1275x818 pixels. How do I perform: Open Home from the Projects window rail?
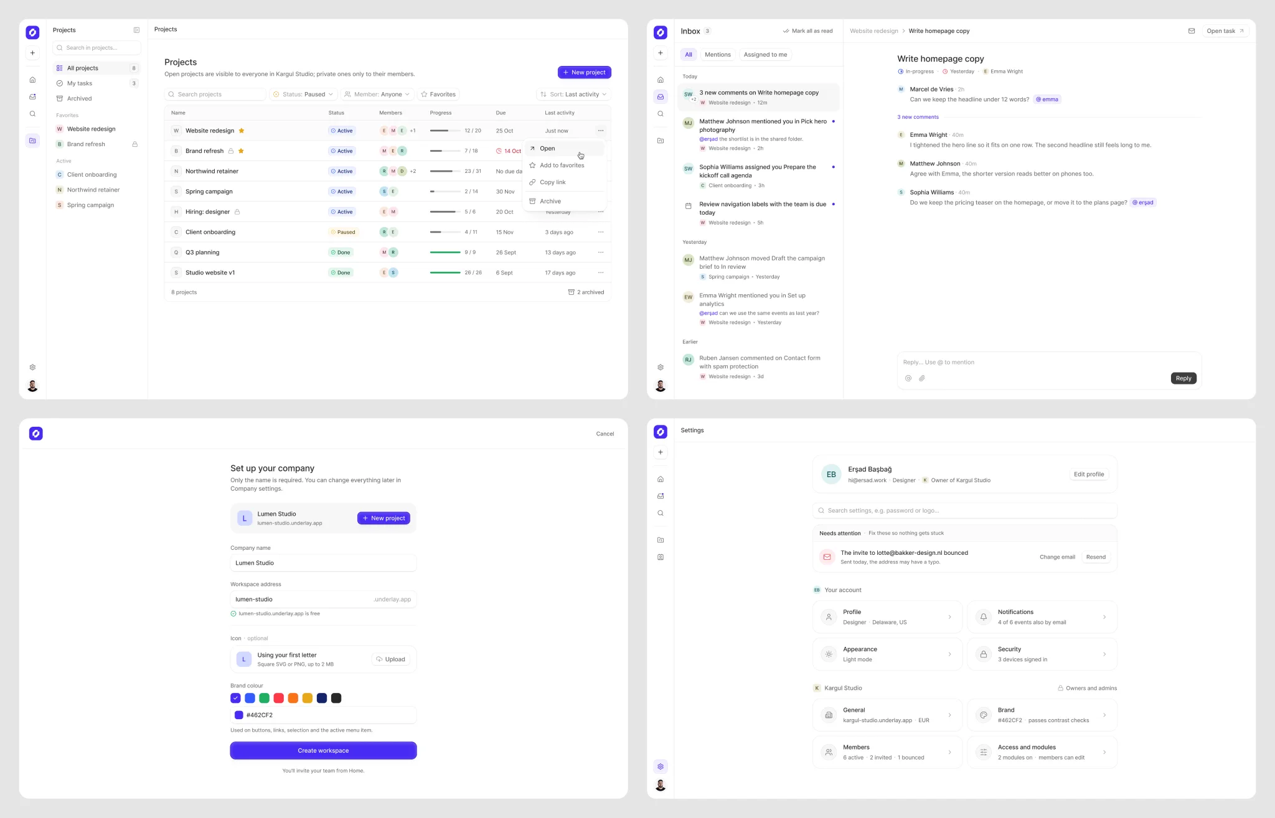[32, 80]
